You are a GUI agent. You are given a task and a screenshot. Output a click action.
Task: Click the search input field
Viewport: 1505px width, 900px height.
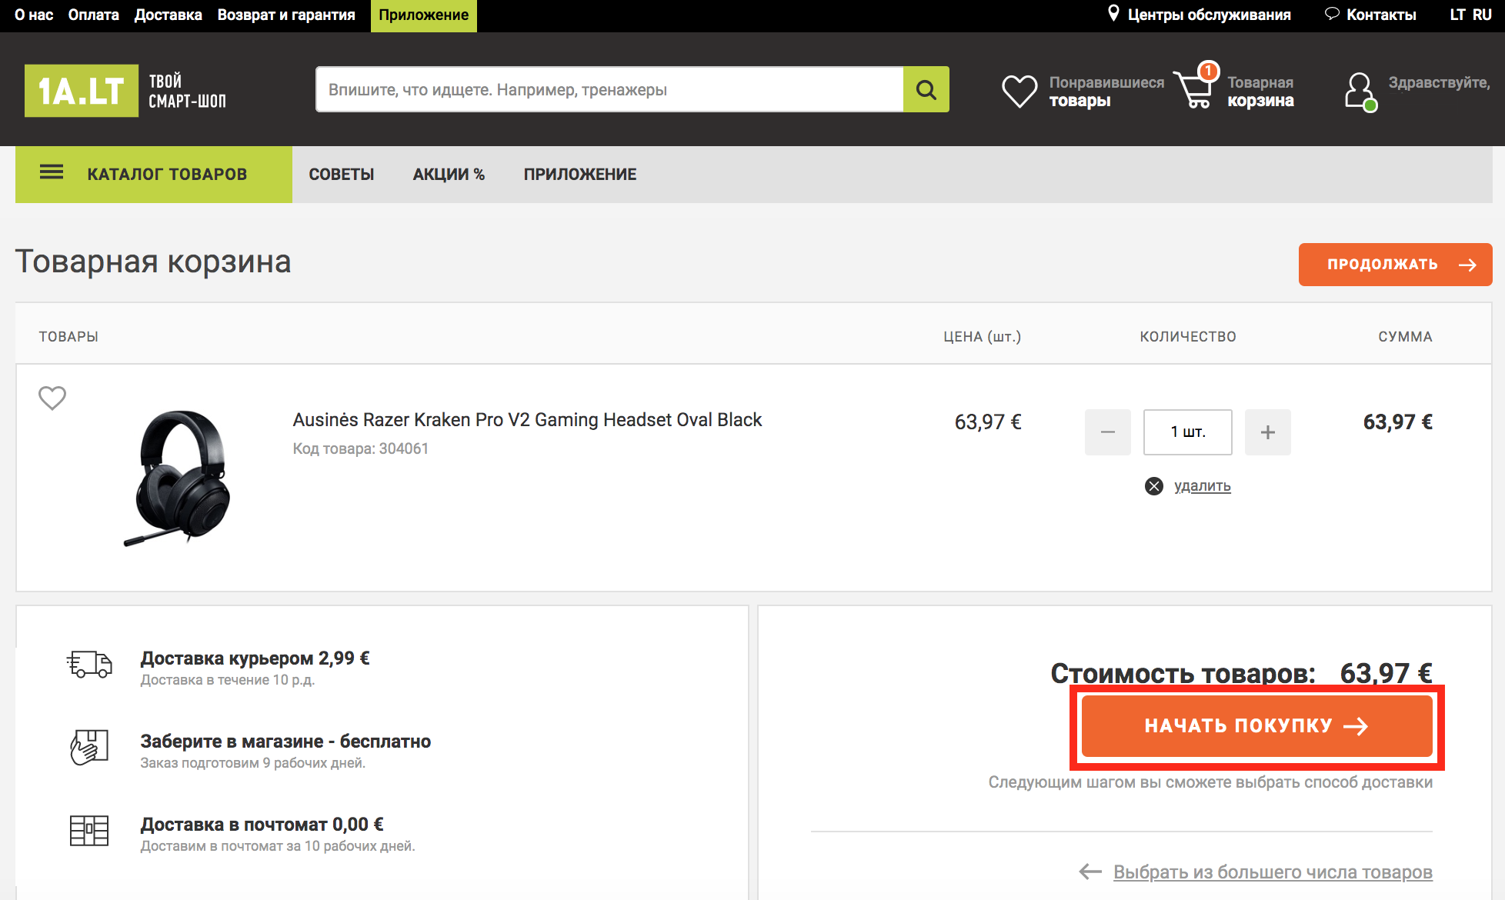coord(609,90)
